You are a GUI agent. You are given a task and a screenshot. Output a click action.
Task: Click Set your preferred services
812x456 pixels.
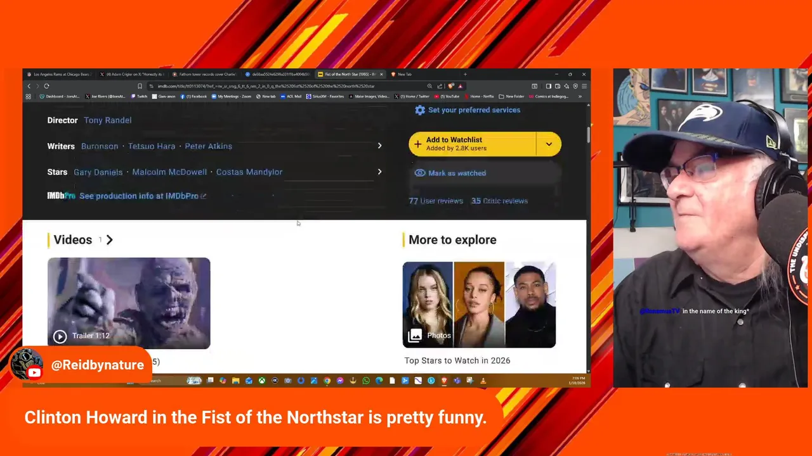click(474, 110)
